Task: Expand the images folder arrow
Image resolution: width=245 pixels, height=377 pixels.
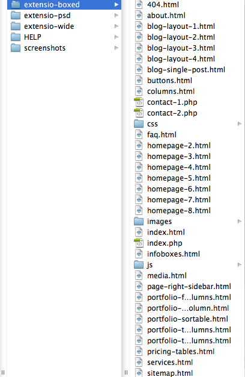Action: [240, 221]
